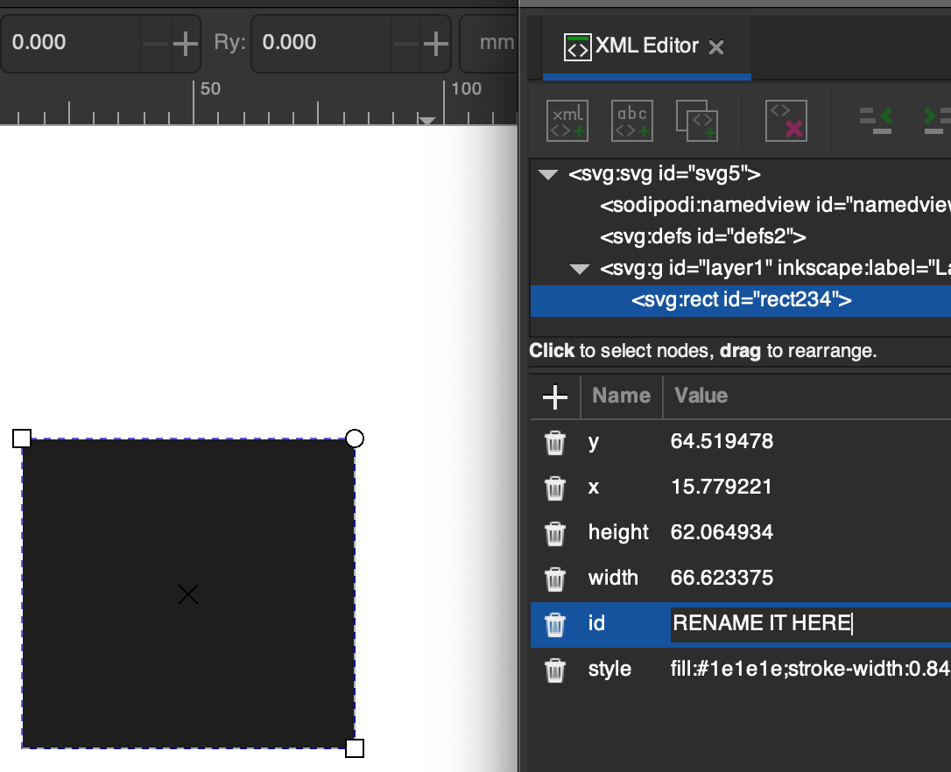The width and height of the screenshot is (951, 772).
Task: Select the sodipodi:namedview node
Action: [x=775, y=205]
